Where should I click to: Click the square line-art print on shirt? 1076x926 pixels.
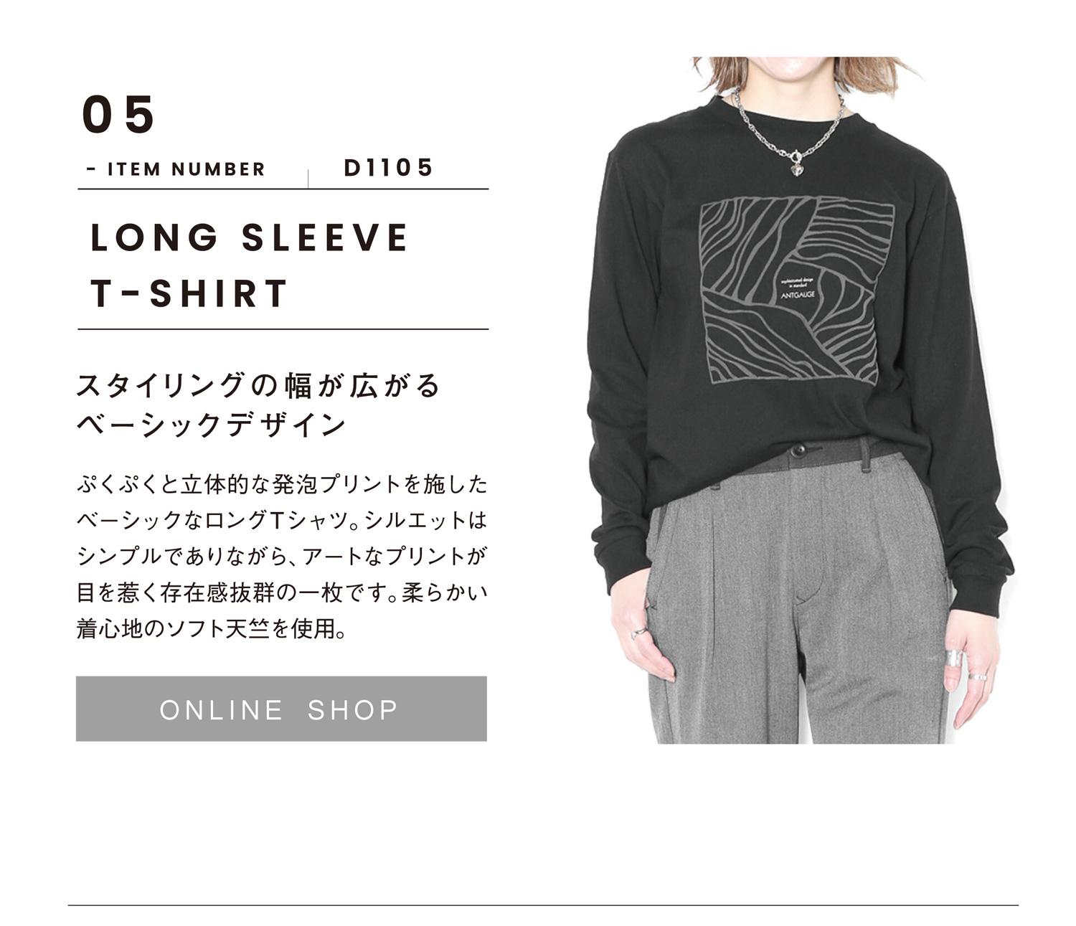point(797,290)
